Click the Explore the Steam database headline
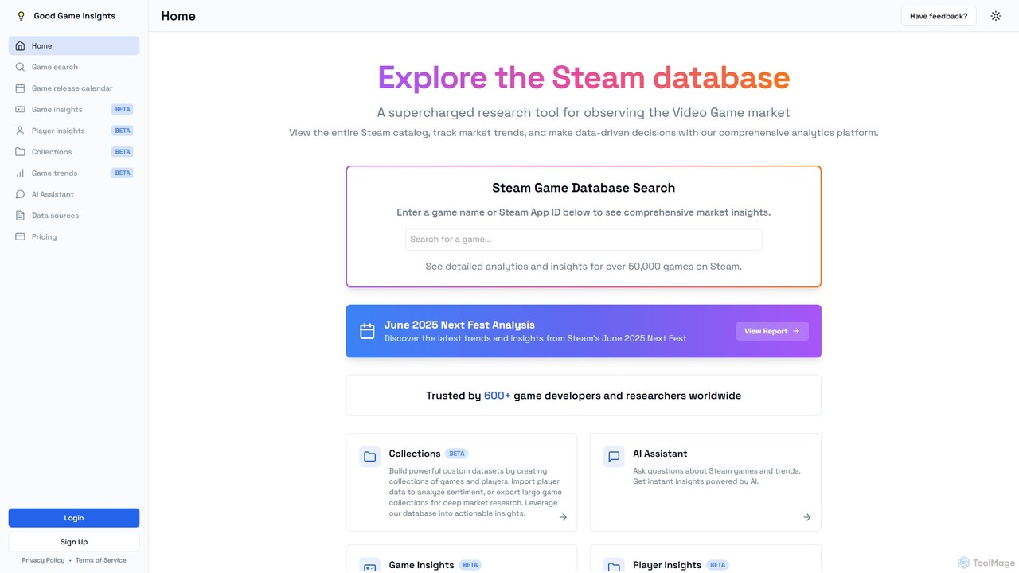The width and height of the screenshot is (1019, 573). pos(584,78)
